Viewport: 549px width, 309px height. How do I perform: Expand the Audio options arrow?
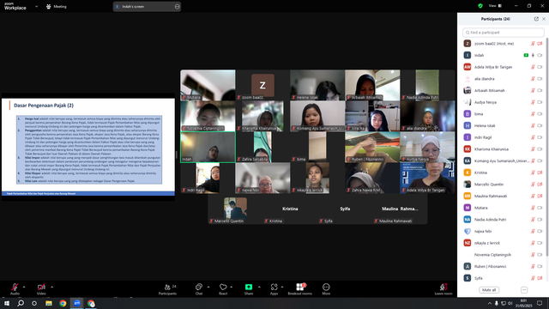point(24,287)
